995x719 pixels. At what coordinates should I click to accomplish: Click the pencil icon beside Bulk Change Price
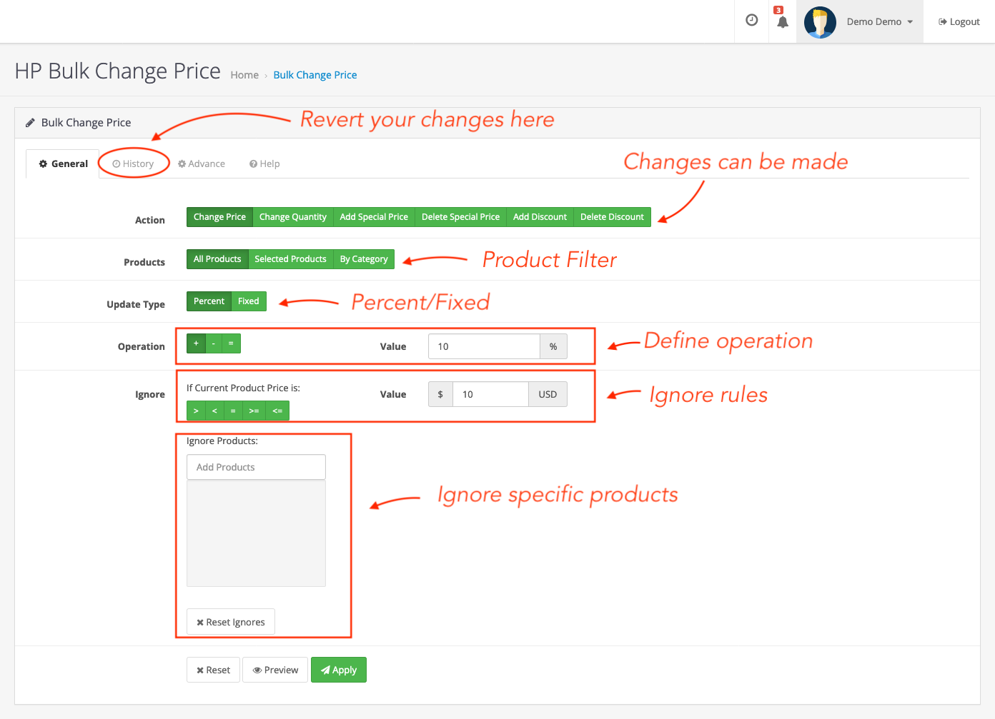tap(30, 122)
